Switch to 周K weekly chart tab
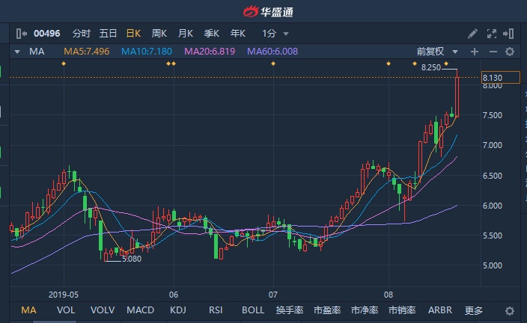This screenshot has width=527, height=323. tap(159, 34)
